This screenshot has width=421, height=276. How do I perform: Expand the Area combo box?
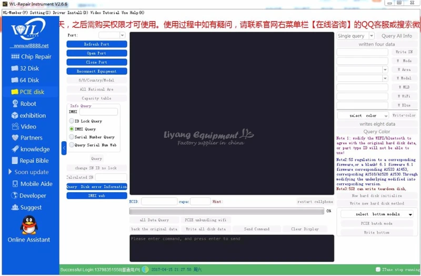pos(385,70)
